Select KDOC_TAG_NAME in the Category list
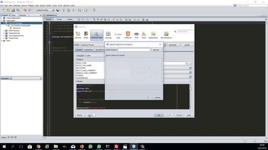268x150 pixels. click(84, 65)
